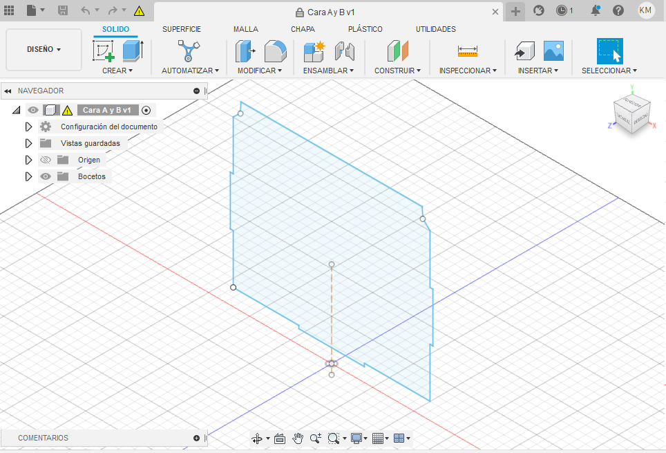The image size is (666, 453).
Task: Open the Orbit navigation tool
Action: [x=257, y=438]
